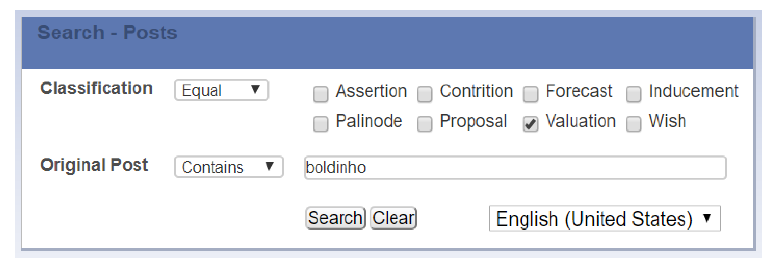Image resolution: width=773 pixels, height=266 pixels.
Task: Tick the Wish checkbox
Action: point(634,123)
